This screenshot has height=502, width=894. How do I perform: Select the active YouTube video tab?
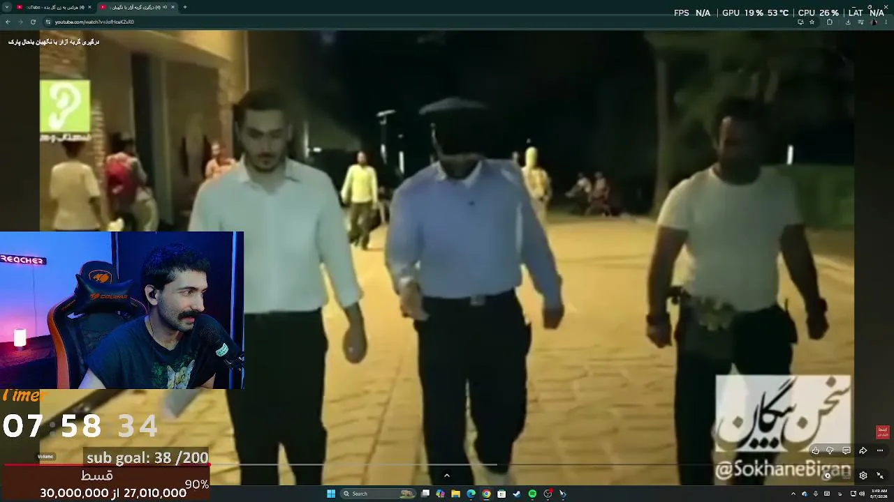136,7
